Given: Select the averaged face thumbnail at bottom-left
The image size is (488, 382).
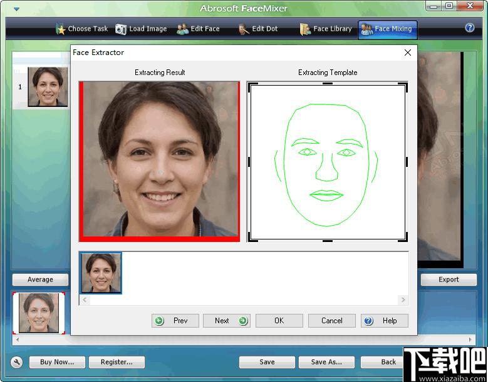Looking at the screenshot, I should pyautogui.click(x=39, y=313).
